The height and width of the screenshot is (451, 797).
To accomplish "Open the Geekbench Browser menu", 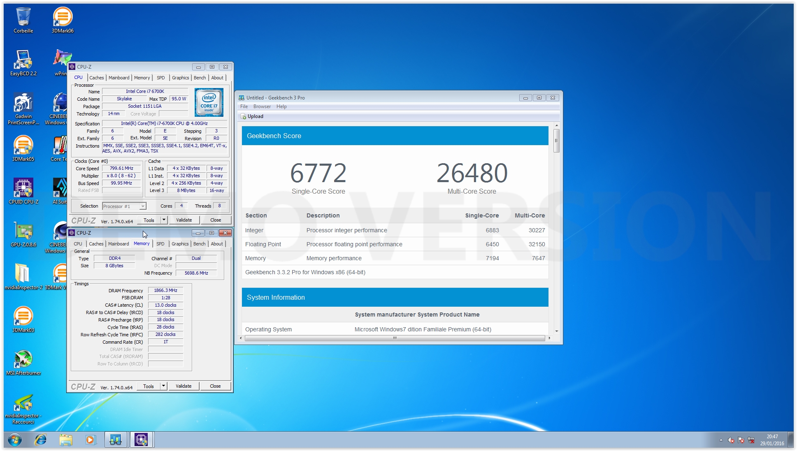I will tap(262, 106).
